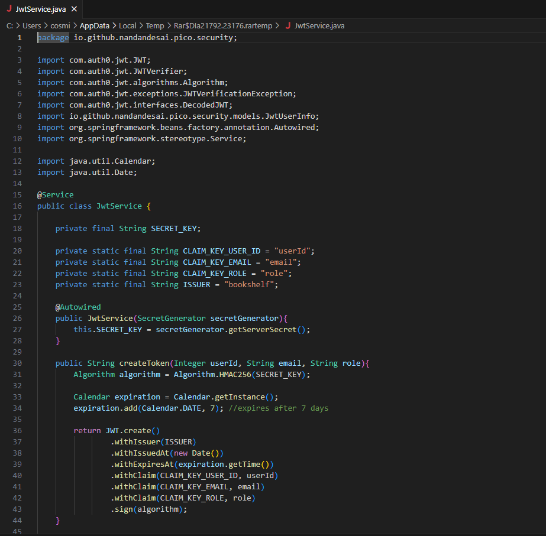
Task: Click the "email" string literal
Action: click(280, 262)
